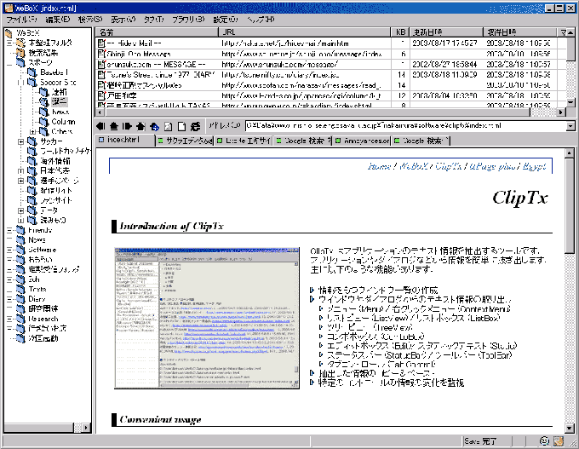Viewport: 579px width, 449px height.
Task: Open the 表示(V) menu
Action: 123,20
